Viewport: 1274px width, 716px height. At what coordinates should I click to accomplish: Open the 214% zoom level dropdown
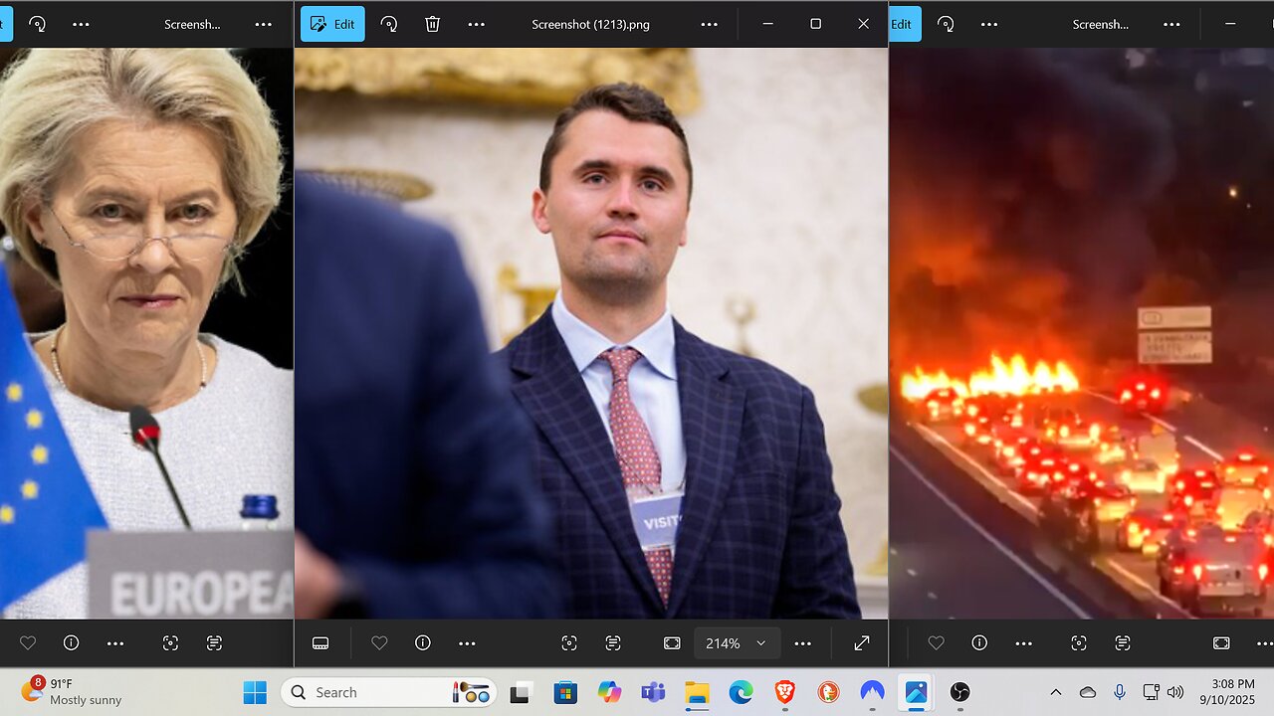(737, 643)
